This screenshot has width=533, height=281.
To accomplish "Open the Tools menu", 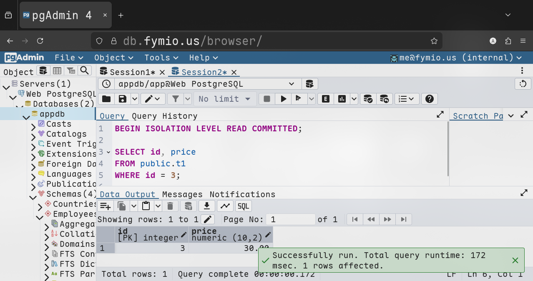I will 161,58.
